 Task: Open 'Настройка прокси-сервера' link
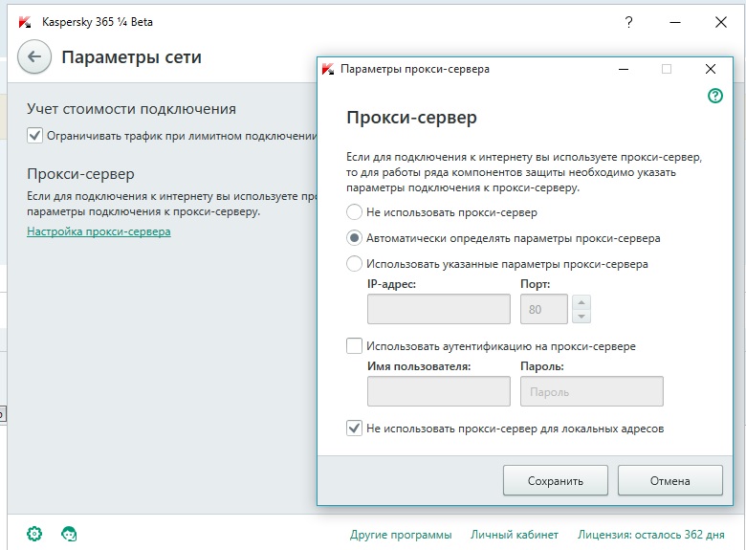(99, 231)
